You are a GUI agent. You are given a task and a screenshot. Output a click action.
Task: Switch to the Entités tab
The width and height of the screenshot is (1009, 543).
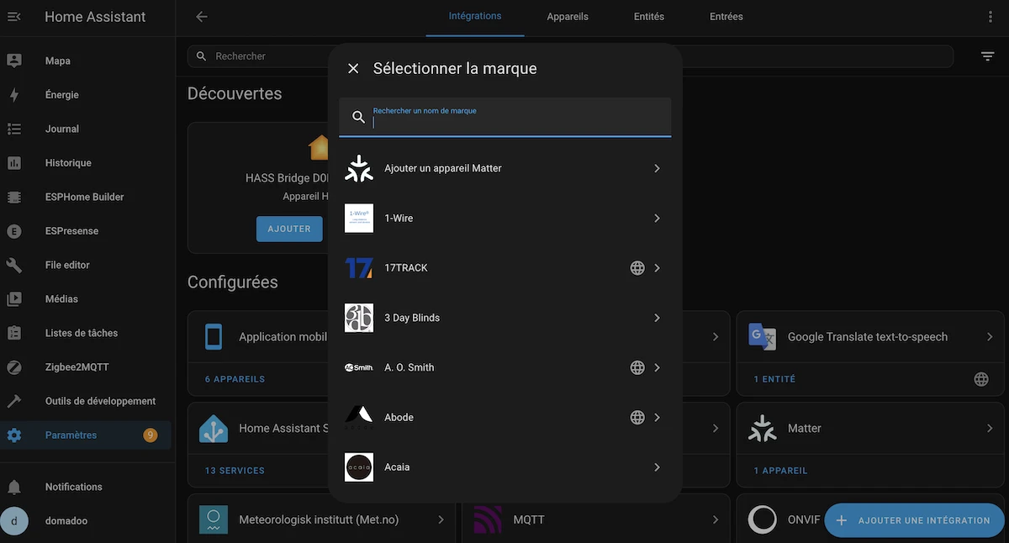(x=649, y=17)
